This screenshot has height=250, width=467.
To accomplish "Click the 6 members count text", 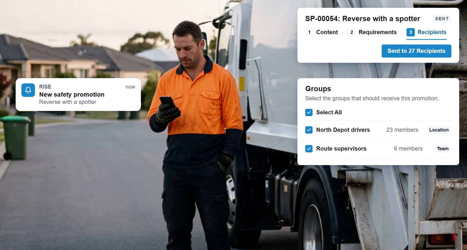I will (x=408, y=149).
